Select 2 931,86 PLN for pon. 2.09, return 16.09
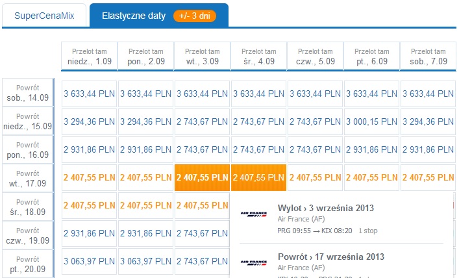Screen dimensions: 459x278 [x=146, y=149]
